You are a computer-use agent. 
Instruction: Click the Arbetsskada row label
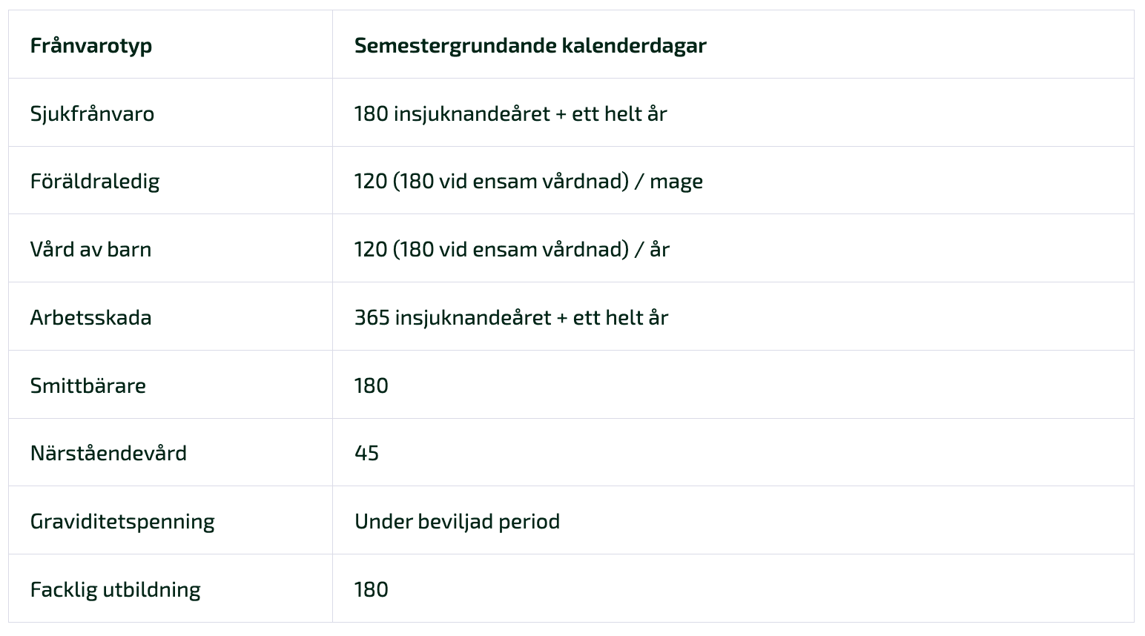(x=90, y=317)
